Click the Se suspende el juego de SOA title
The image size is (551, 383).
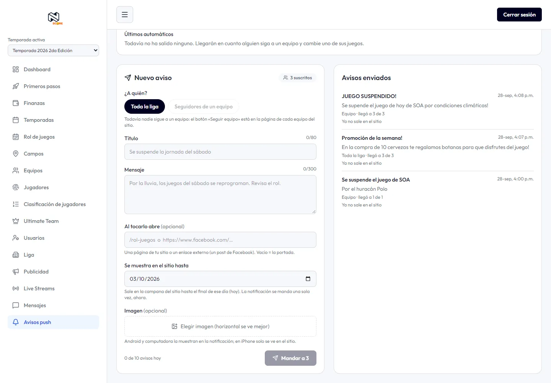[376, 180]
